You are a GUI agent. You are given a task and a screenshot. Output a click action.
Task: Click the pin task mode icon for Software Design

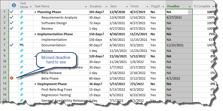[22, 23]
